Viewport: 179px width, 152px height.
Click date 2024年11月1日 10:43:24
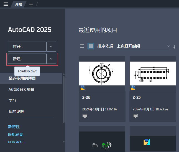[x=150, y=109]
